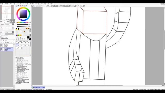Viewport: 165px width, 93px height.
Task: Choose Delete Stroke edit mode
Action: (16, 78)
